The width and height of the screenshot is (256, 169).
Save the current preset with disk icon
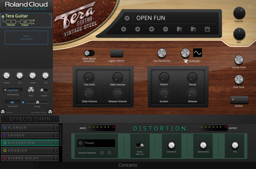point(207,29)
